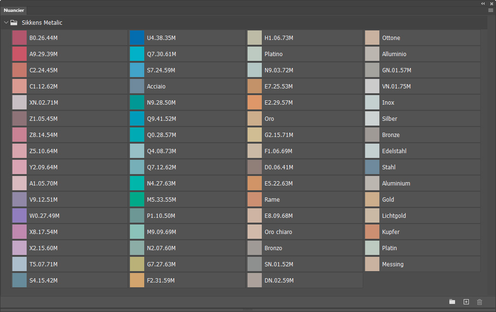Click the GN.01.57M label
Screen dimensions: 496x312
(397, 70)
